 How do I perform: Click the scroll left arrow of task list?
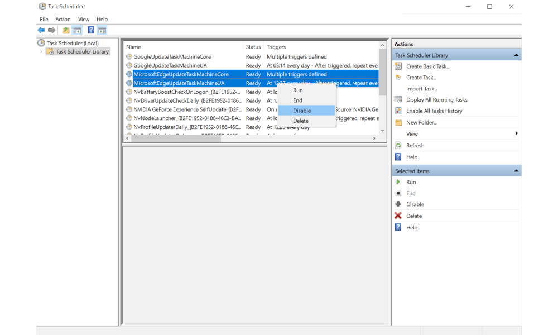(127, 138)
